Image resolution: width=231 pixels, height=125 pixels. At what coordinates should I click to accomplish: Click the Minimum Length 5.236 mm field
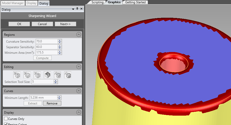(43, 98)
